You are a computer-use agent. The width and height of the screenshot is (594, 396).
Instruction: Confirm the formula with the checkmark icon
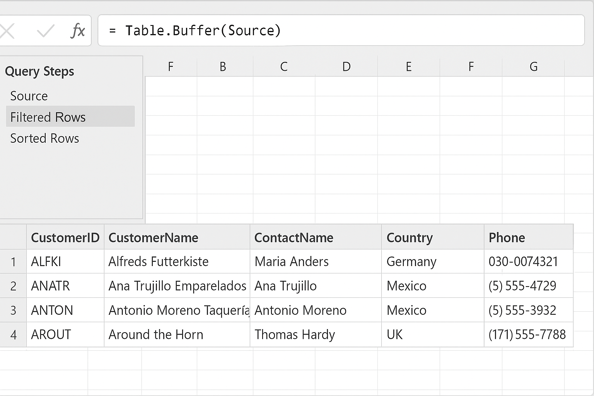tap(46, 31)
